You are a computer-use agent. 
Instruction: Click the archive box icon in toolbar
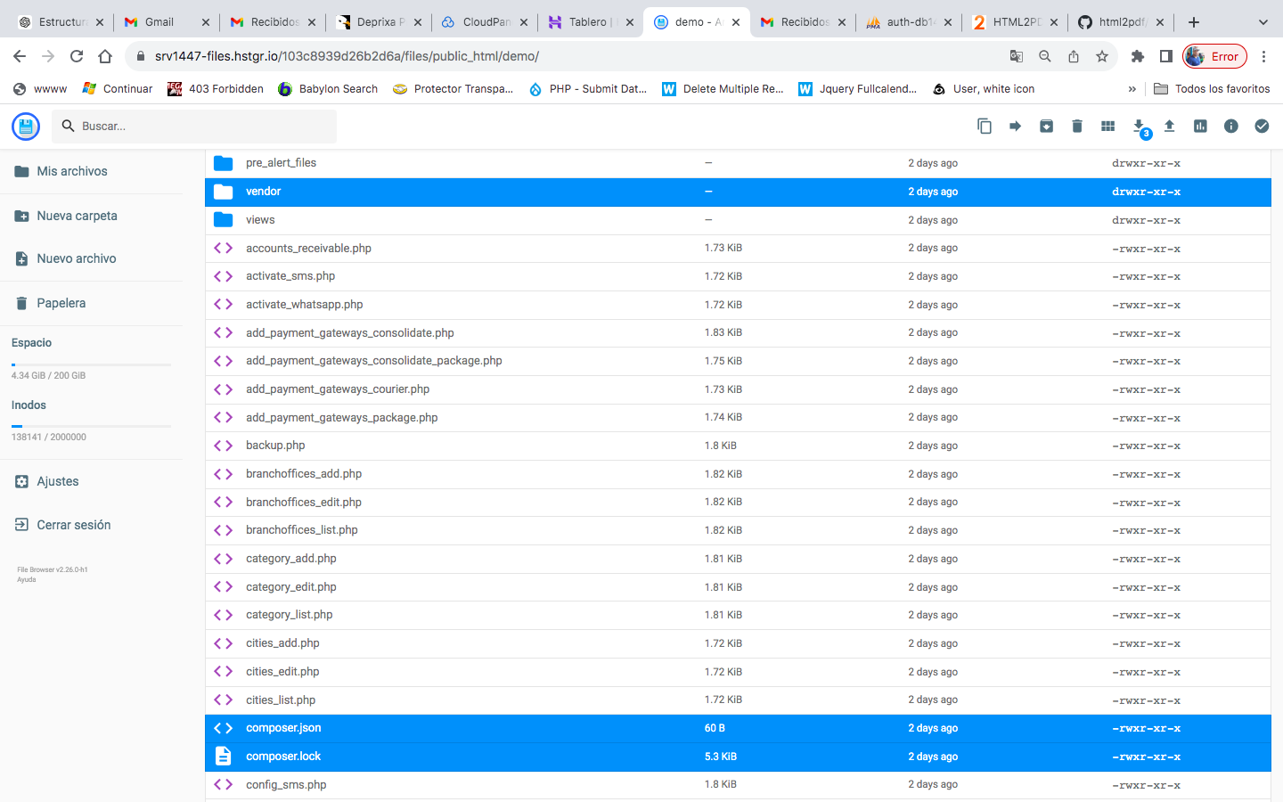(1046, 127)
